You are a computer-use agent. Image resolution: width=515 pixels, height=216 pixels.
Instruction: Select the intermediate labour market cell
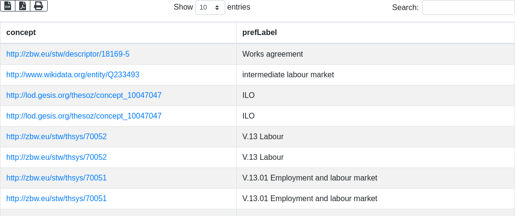375,75
